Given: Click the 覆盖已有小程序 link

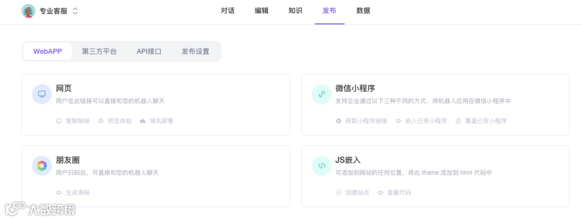Looking at the screenshot, I should (x=486, y=121).
